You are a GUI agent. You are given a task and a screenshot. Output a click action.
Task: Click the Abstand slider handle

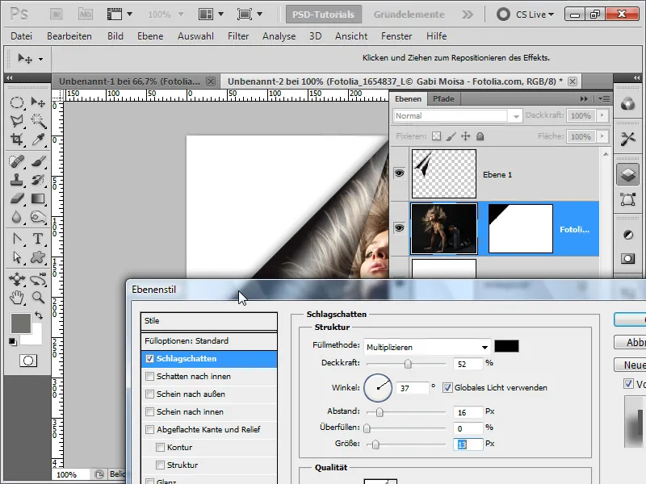click(380, 412)
